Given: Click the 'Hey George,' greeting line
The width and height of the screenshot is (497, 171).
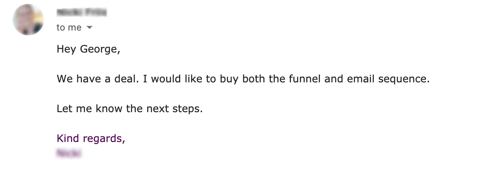Looking at the screenshot, I should 88,49.
